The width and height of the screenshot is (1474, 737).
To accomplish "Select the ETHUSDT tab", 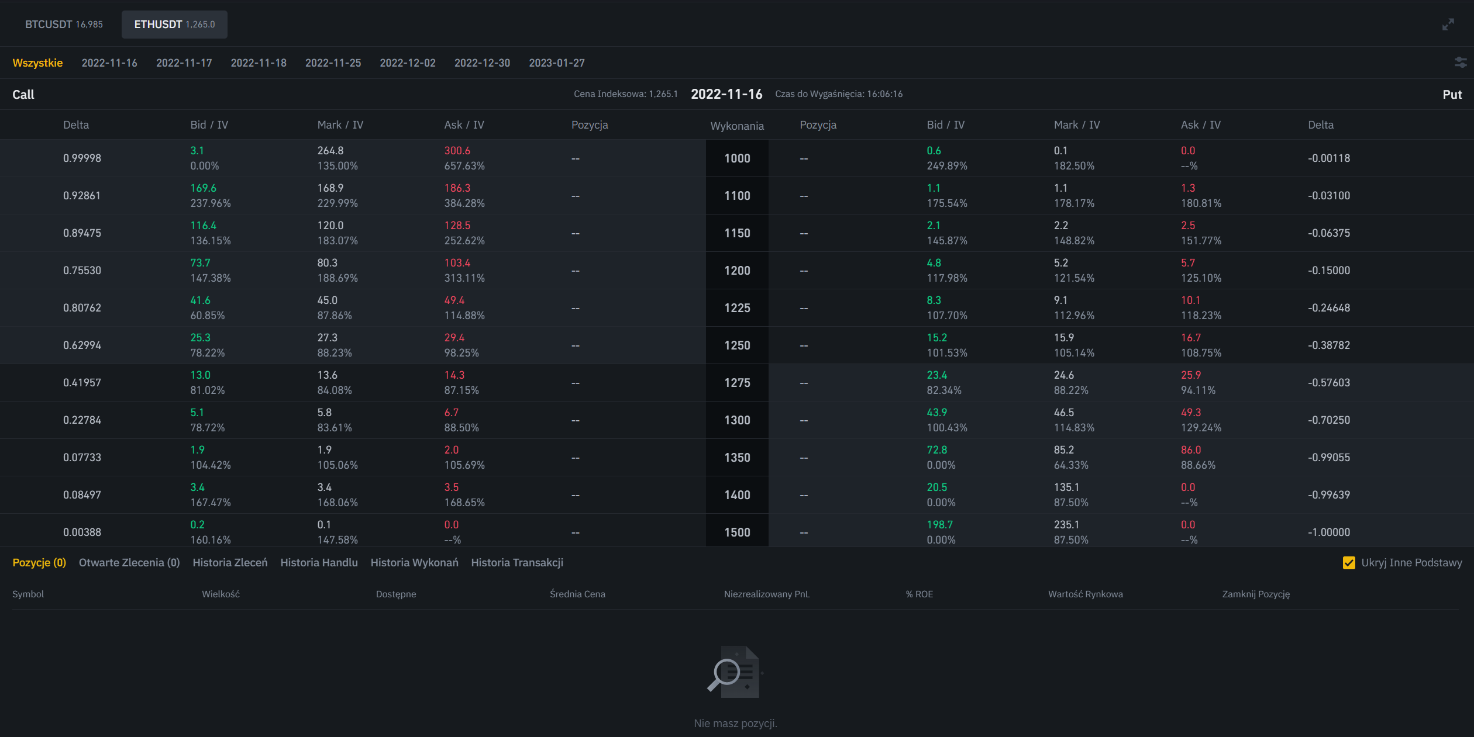I will (174, 25).
